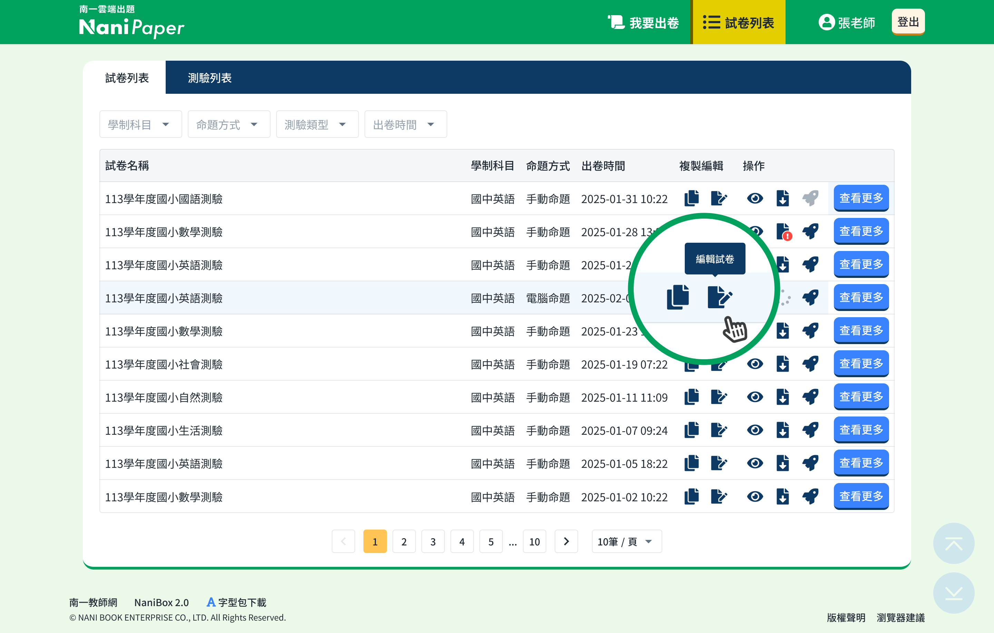
Task: Go to page 3 of results
Action: click(x=432, y=541)
